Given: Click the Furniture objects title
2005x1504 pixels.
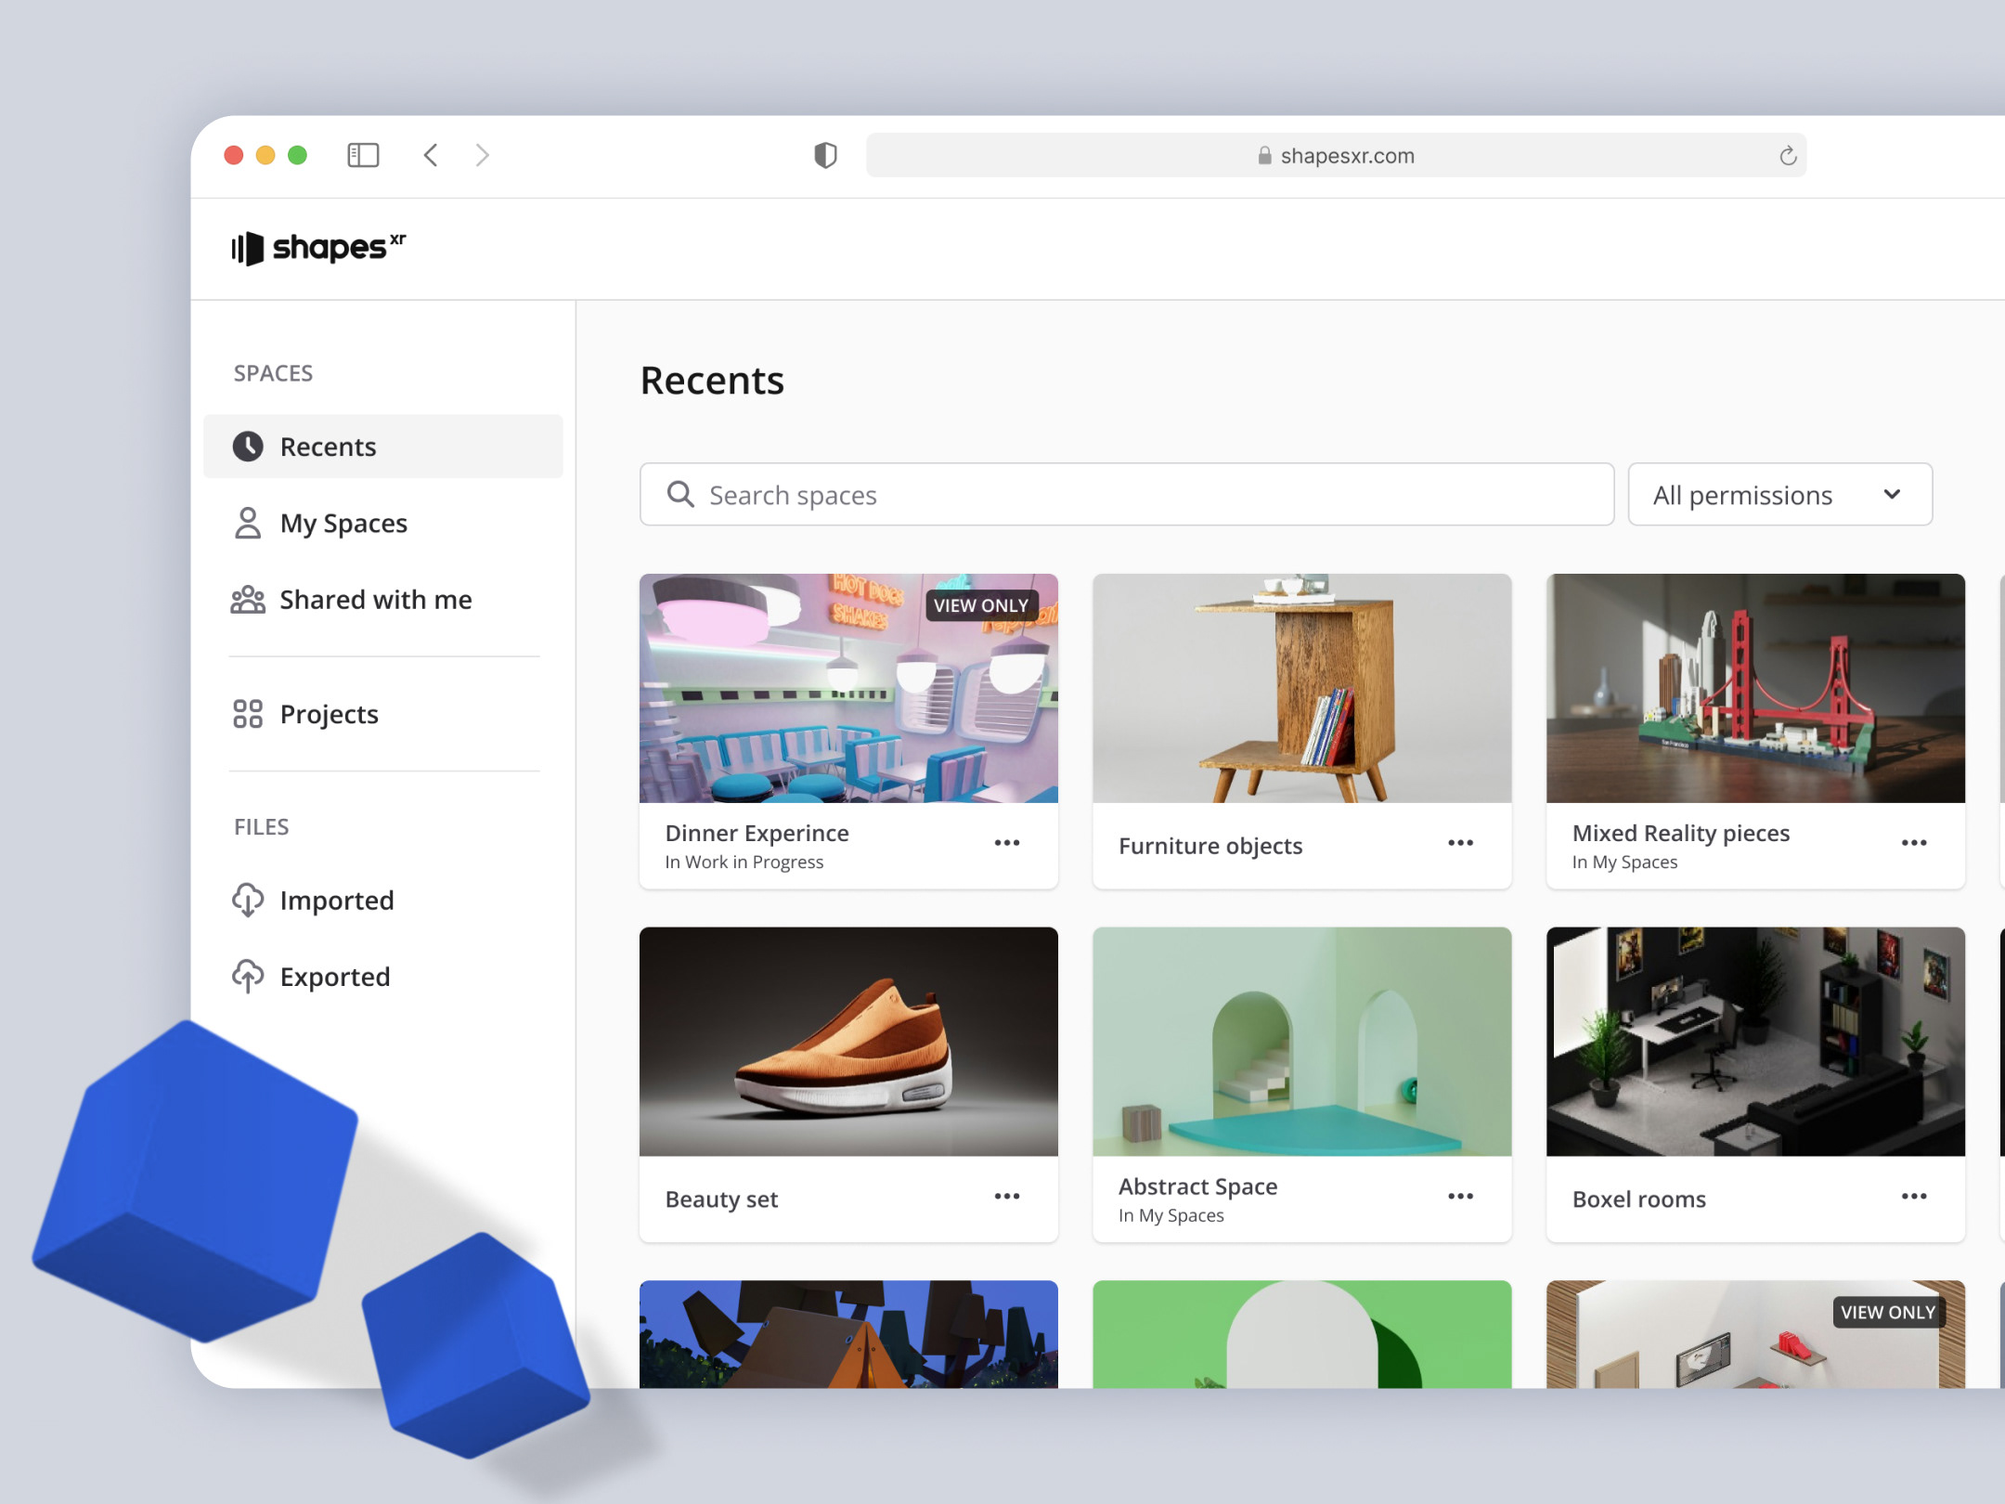Looking at the screenshot, I should tap(1210, 846).
